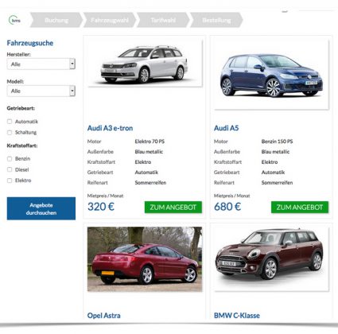Enable the Schaltung checkbox
This screenshot has height=334, width=338.
10,132
